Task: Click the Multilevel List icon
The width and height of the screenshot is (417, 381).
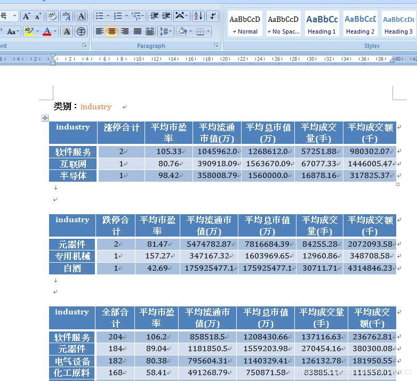Action: click(137, 16)
